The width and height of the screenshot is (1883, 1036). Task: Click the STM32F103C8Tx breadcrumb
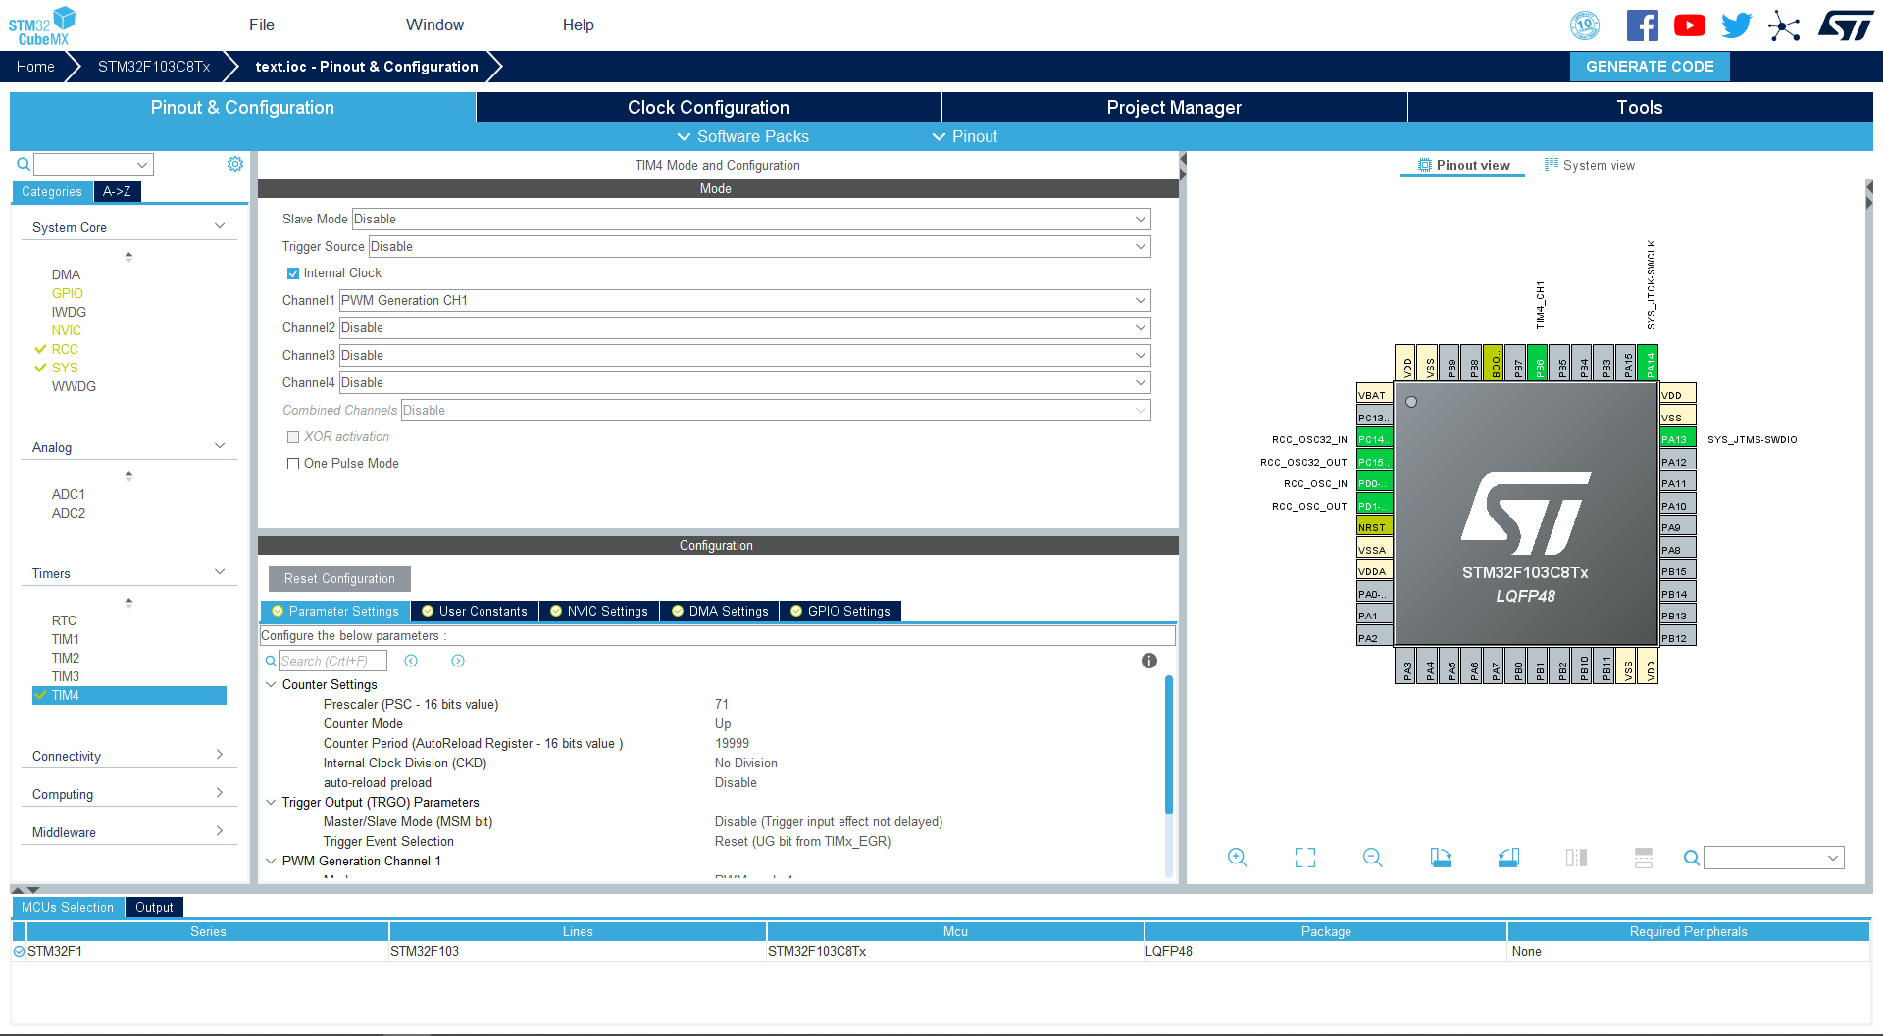point(154,66)
